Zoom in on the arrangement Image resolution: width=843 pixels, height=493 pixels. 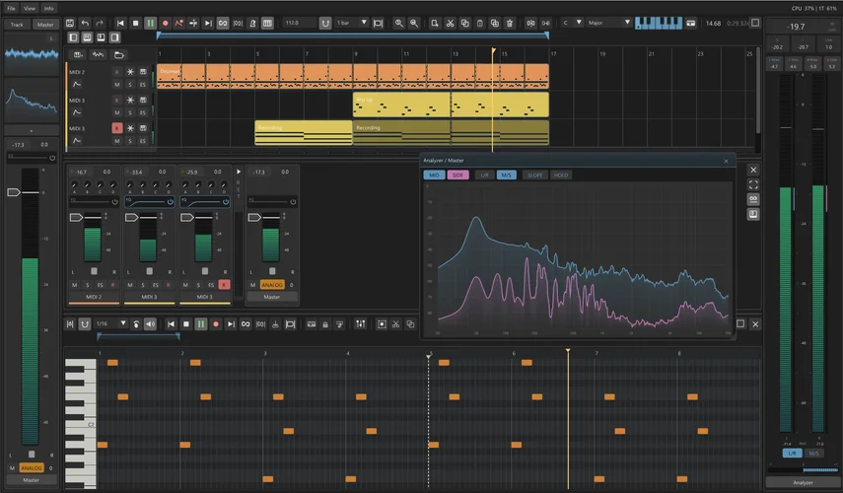(399, 23)
